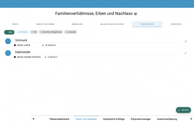Open the Fahrzeuge tab

click(x=176, y=24)
